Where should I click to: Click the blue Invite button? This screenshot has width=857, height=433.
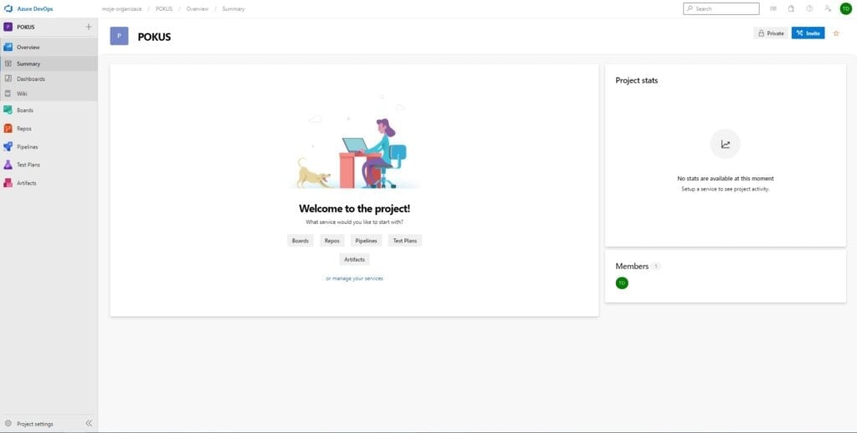[808, 33]
